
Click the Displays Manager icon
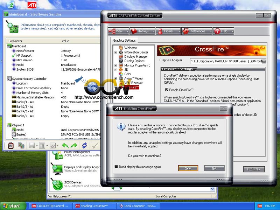click(121, 56)
